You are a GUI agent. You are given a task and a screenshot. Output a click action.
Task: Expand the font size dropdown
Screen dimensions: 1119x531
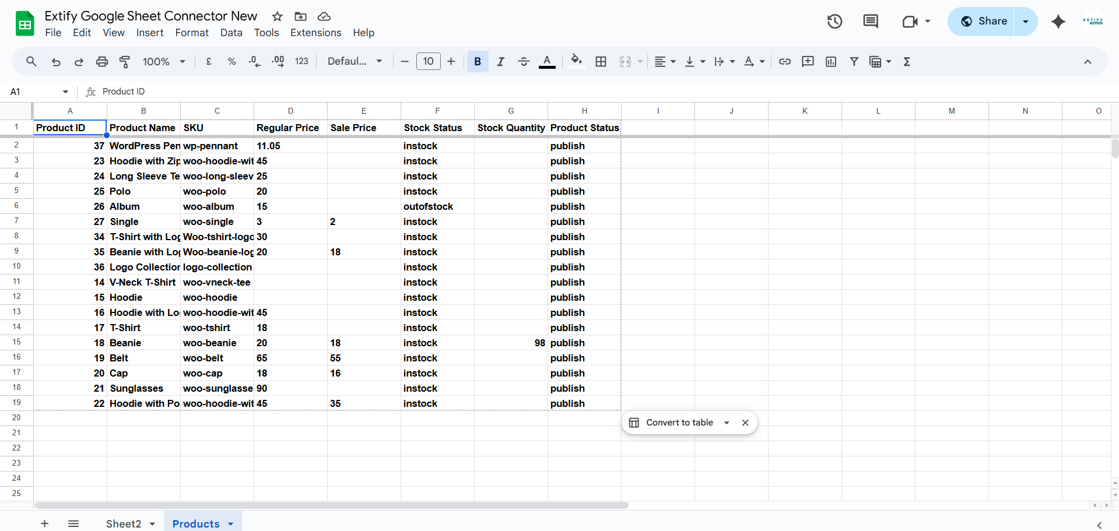pyautogui.click(x=429, y=61)
